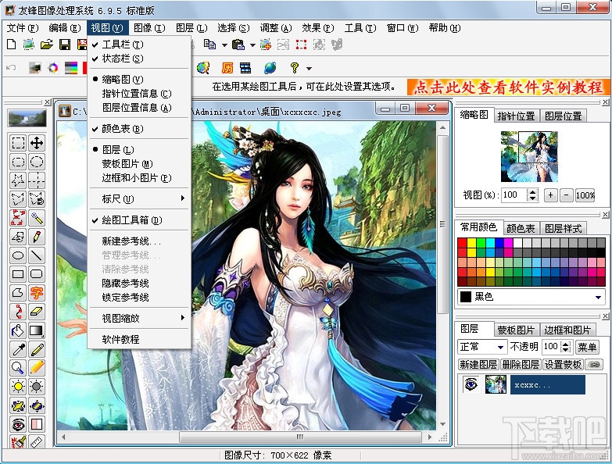Pick the magenta swatch in top row

(x=508, y=242)
